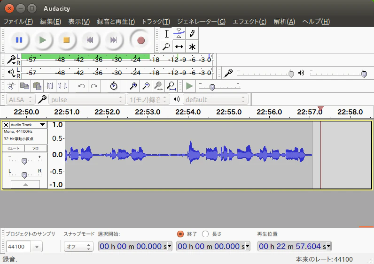The height and width of the screenshot is (264, 374).
Task: Click microphone icon next to pulse device
Action: coord(42,99)
